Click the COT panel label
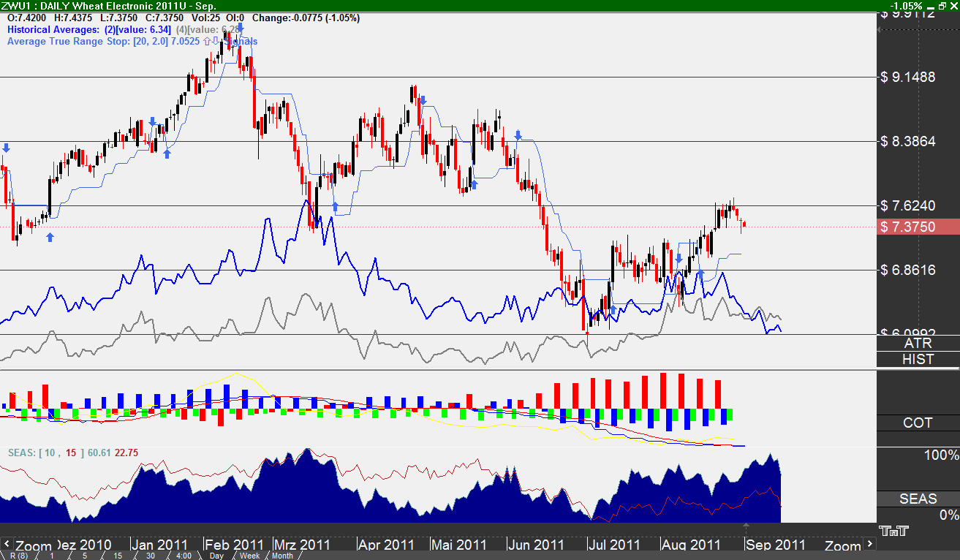Viewport: 960px width, 560px height. [918, 423]
